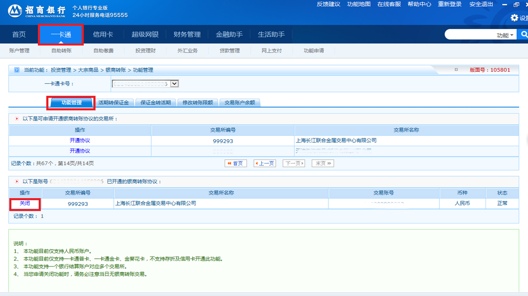The height and width of the screenshot is (296, 528).
Task: Click 开通协议 for exchange 999293
Action: click(80, 140)
